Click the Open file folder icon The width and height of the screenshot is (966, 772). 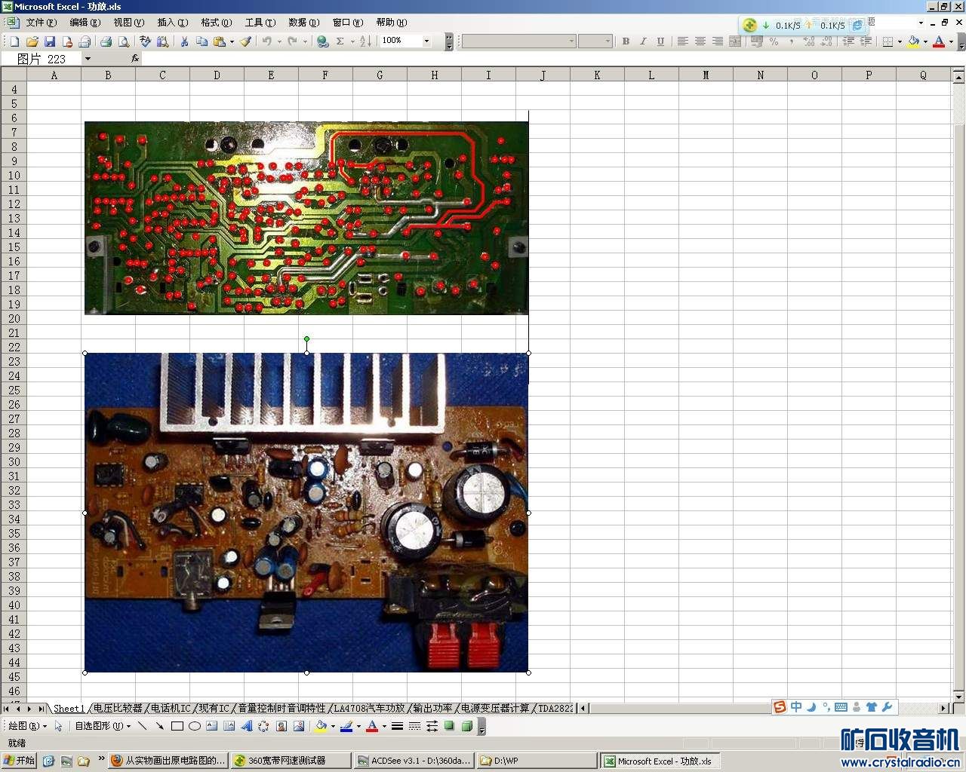coord(32,41)
